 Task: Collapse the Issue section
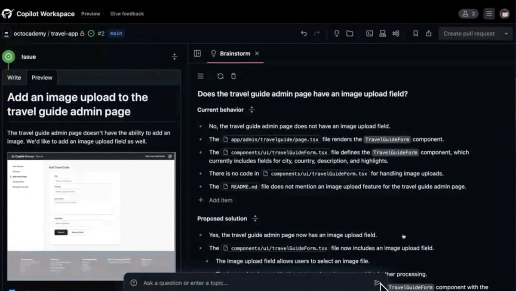(x=174, y=57)
